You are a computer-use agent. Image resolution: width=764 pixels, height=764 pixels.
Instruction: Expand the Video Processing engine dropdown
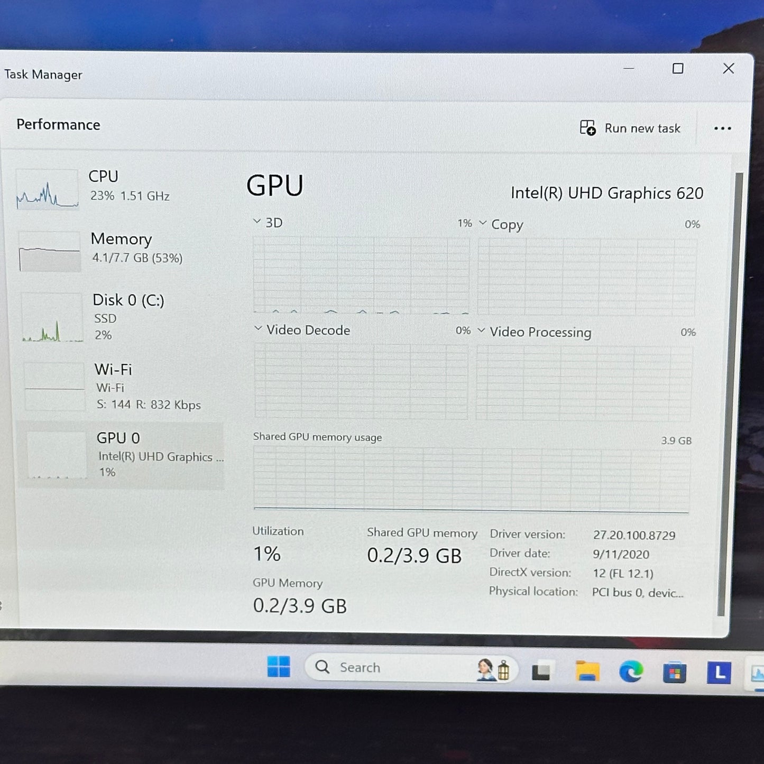pos(481,330)
